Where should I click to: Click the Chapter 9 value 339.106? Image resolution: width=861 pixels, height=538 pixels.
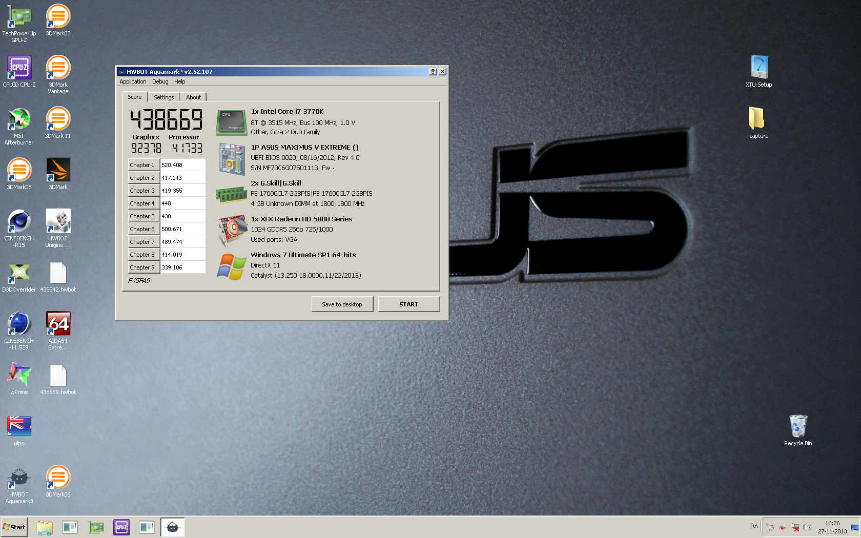(x=182, y=267)
